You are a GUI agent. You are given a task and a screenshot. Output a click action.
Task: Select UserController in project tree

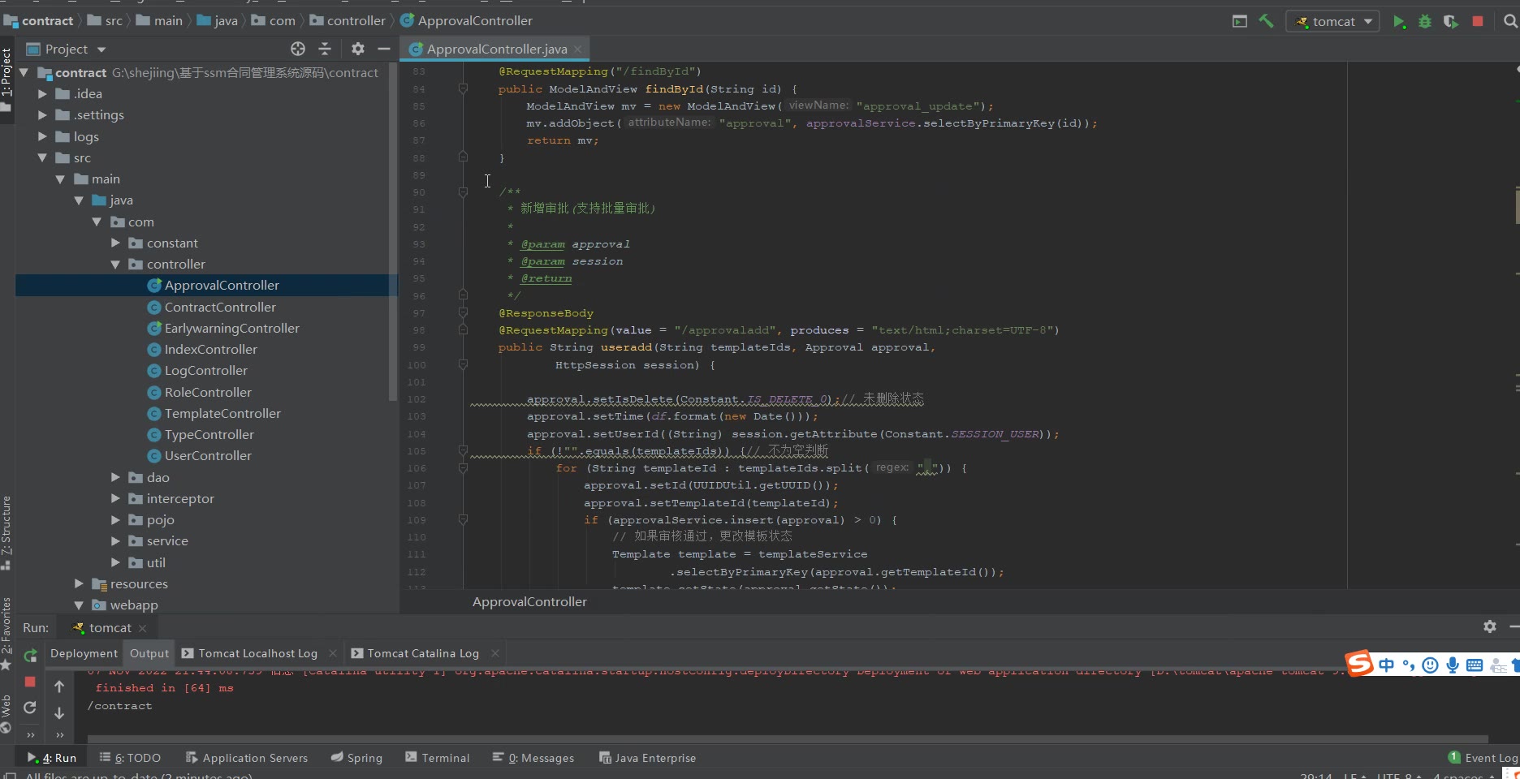click(x=208, y=456)
